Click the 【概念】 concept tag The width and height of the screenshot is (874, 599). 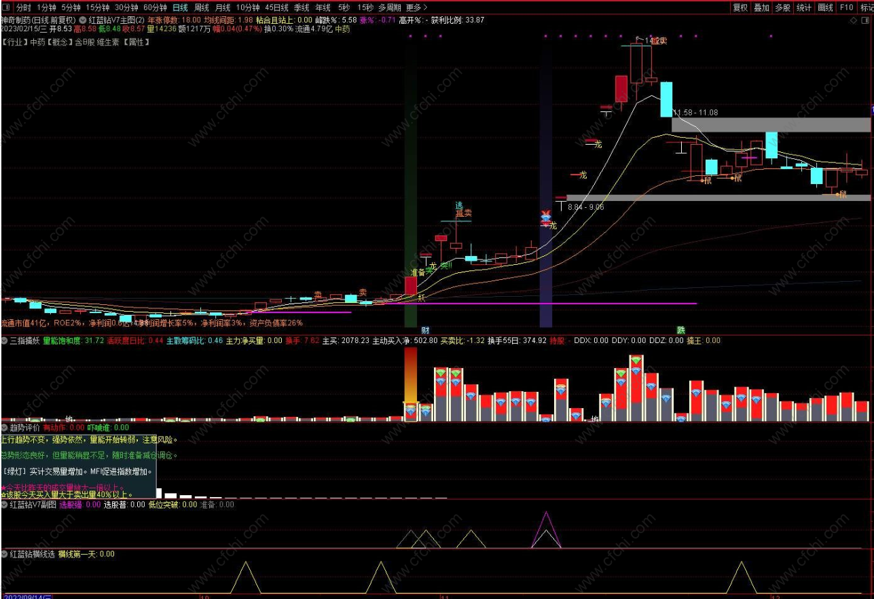tap(60, 42)
